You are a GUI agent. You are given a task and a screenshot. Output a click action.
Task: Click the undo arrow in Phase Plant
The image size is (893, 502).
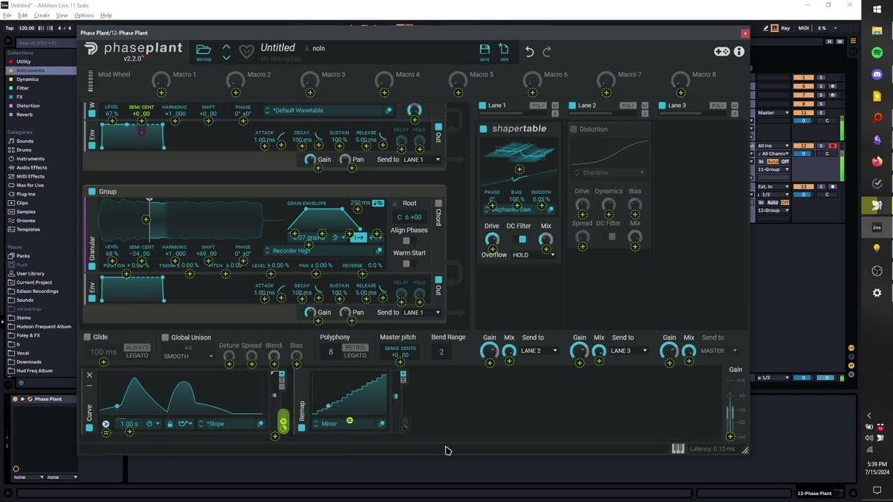coord(530,52)
